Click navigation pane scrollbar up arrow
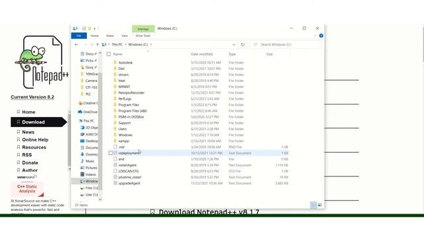The width and height of the screenshot is (424, 238). tap(100, 53)
